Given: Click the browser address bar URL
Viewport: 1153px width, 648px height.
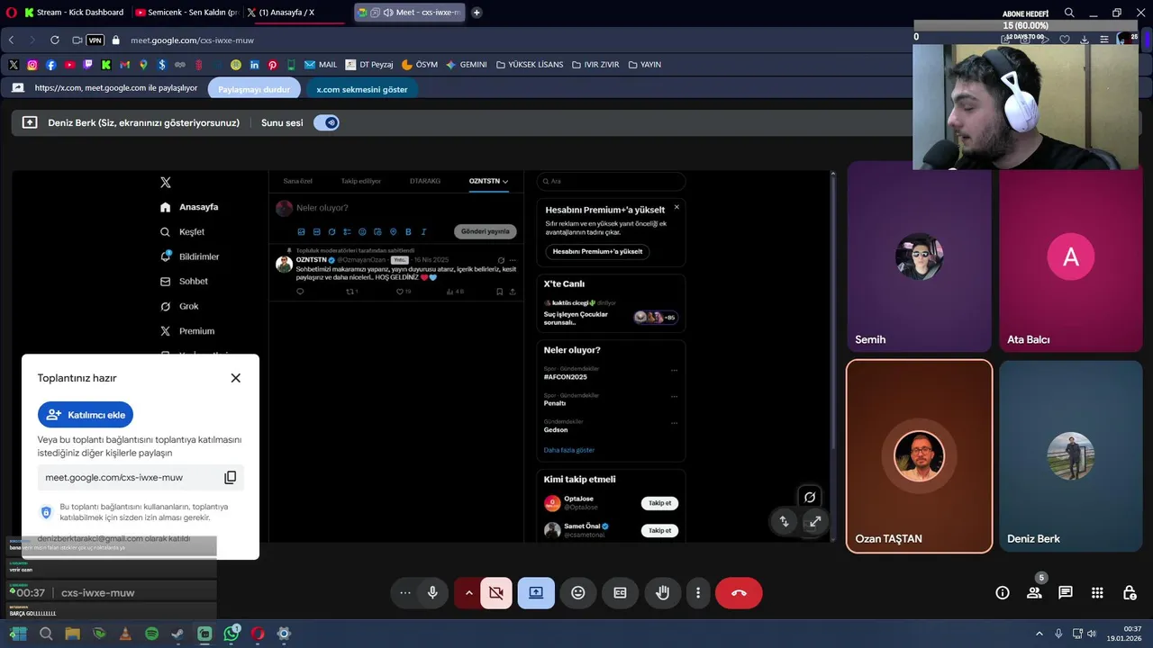Looking at the screenshot, I should click(192, 40).
